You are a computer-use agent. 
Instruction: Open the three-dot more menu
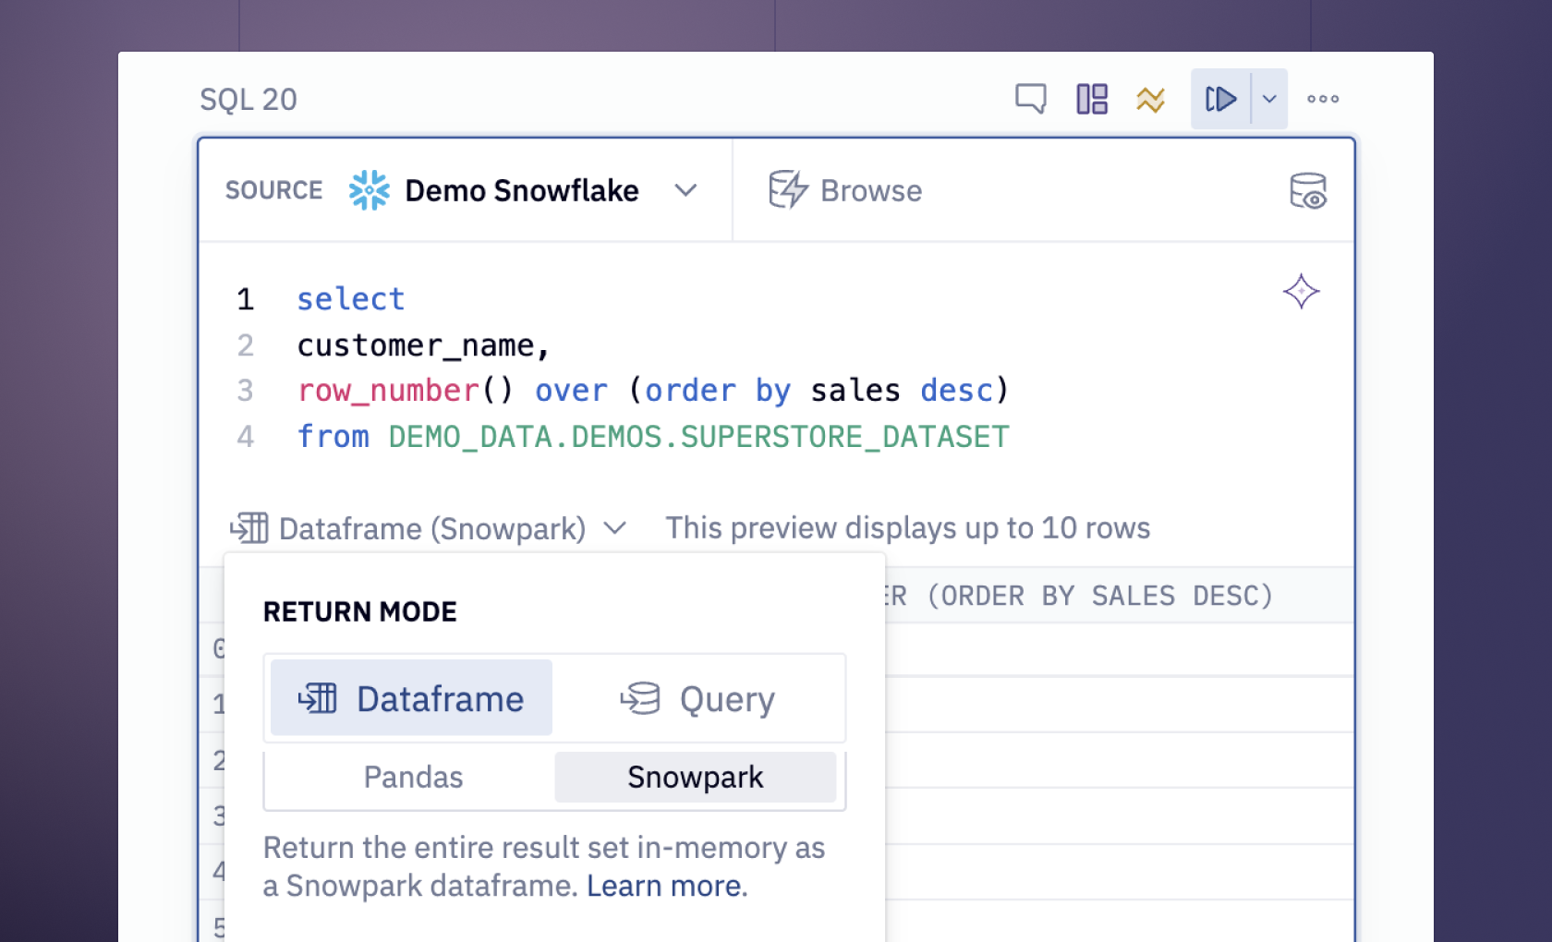click(x=1323, y=99)
